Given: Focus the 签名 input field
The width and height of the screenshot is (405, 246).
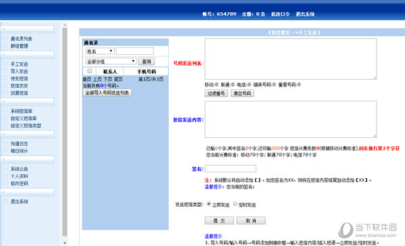Looking at the screenshot, I should pyautogui.click(x=230, y=169).
